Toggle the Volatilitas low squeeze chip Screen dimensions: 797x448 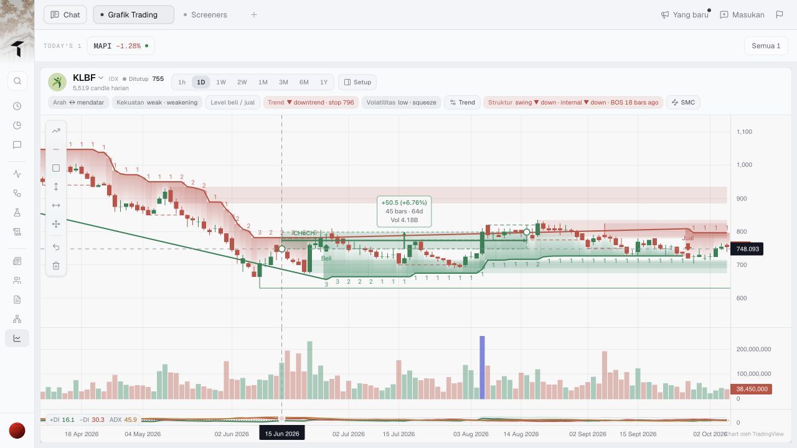[x=402, y=103]
